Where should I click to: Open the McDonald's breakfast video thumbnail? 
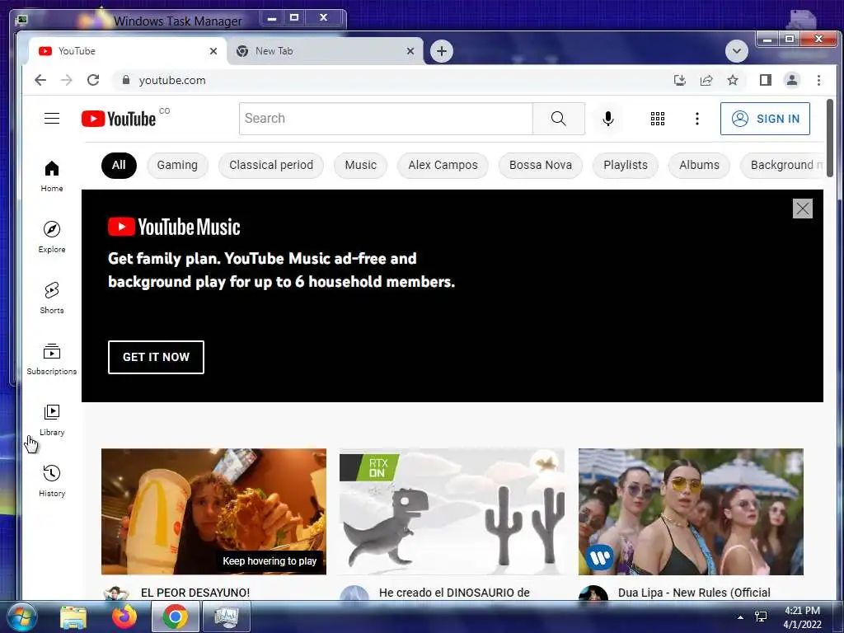[x=213, y=511]
